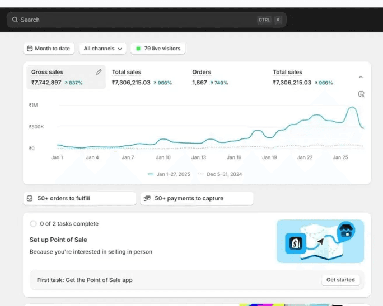Open the 79 live visitors view
383x306 pixels.
[158, 49]
